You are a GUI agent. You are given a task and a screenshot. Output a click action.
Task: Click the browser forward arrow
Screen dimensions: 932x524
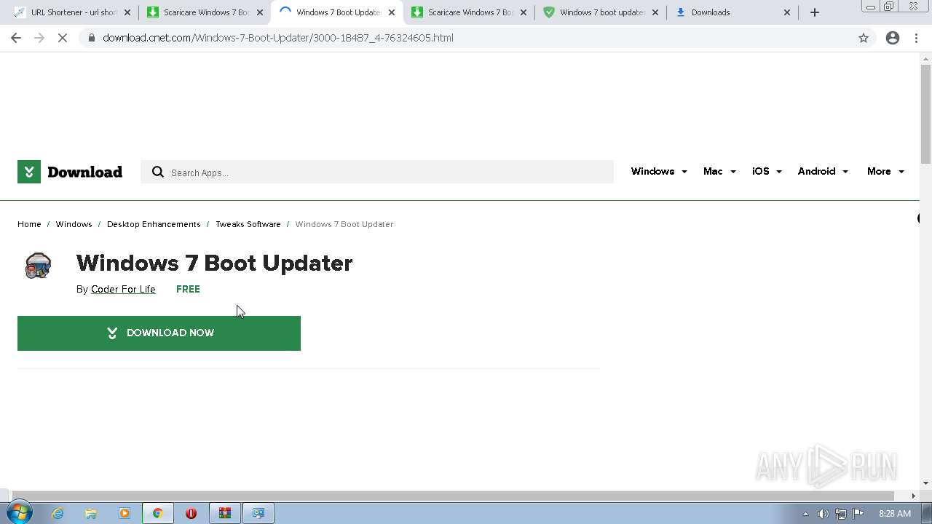coord(39,38)
